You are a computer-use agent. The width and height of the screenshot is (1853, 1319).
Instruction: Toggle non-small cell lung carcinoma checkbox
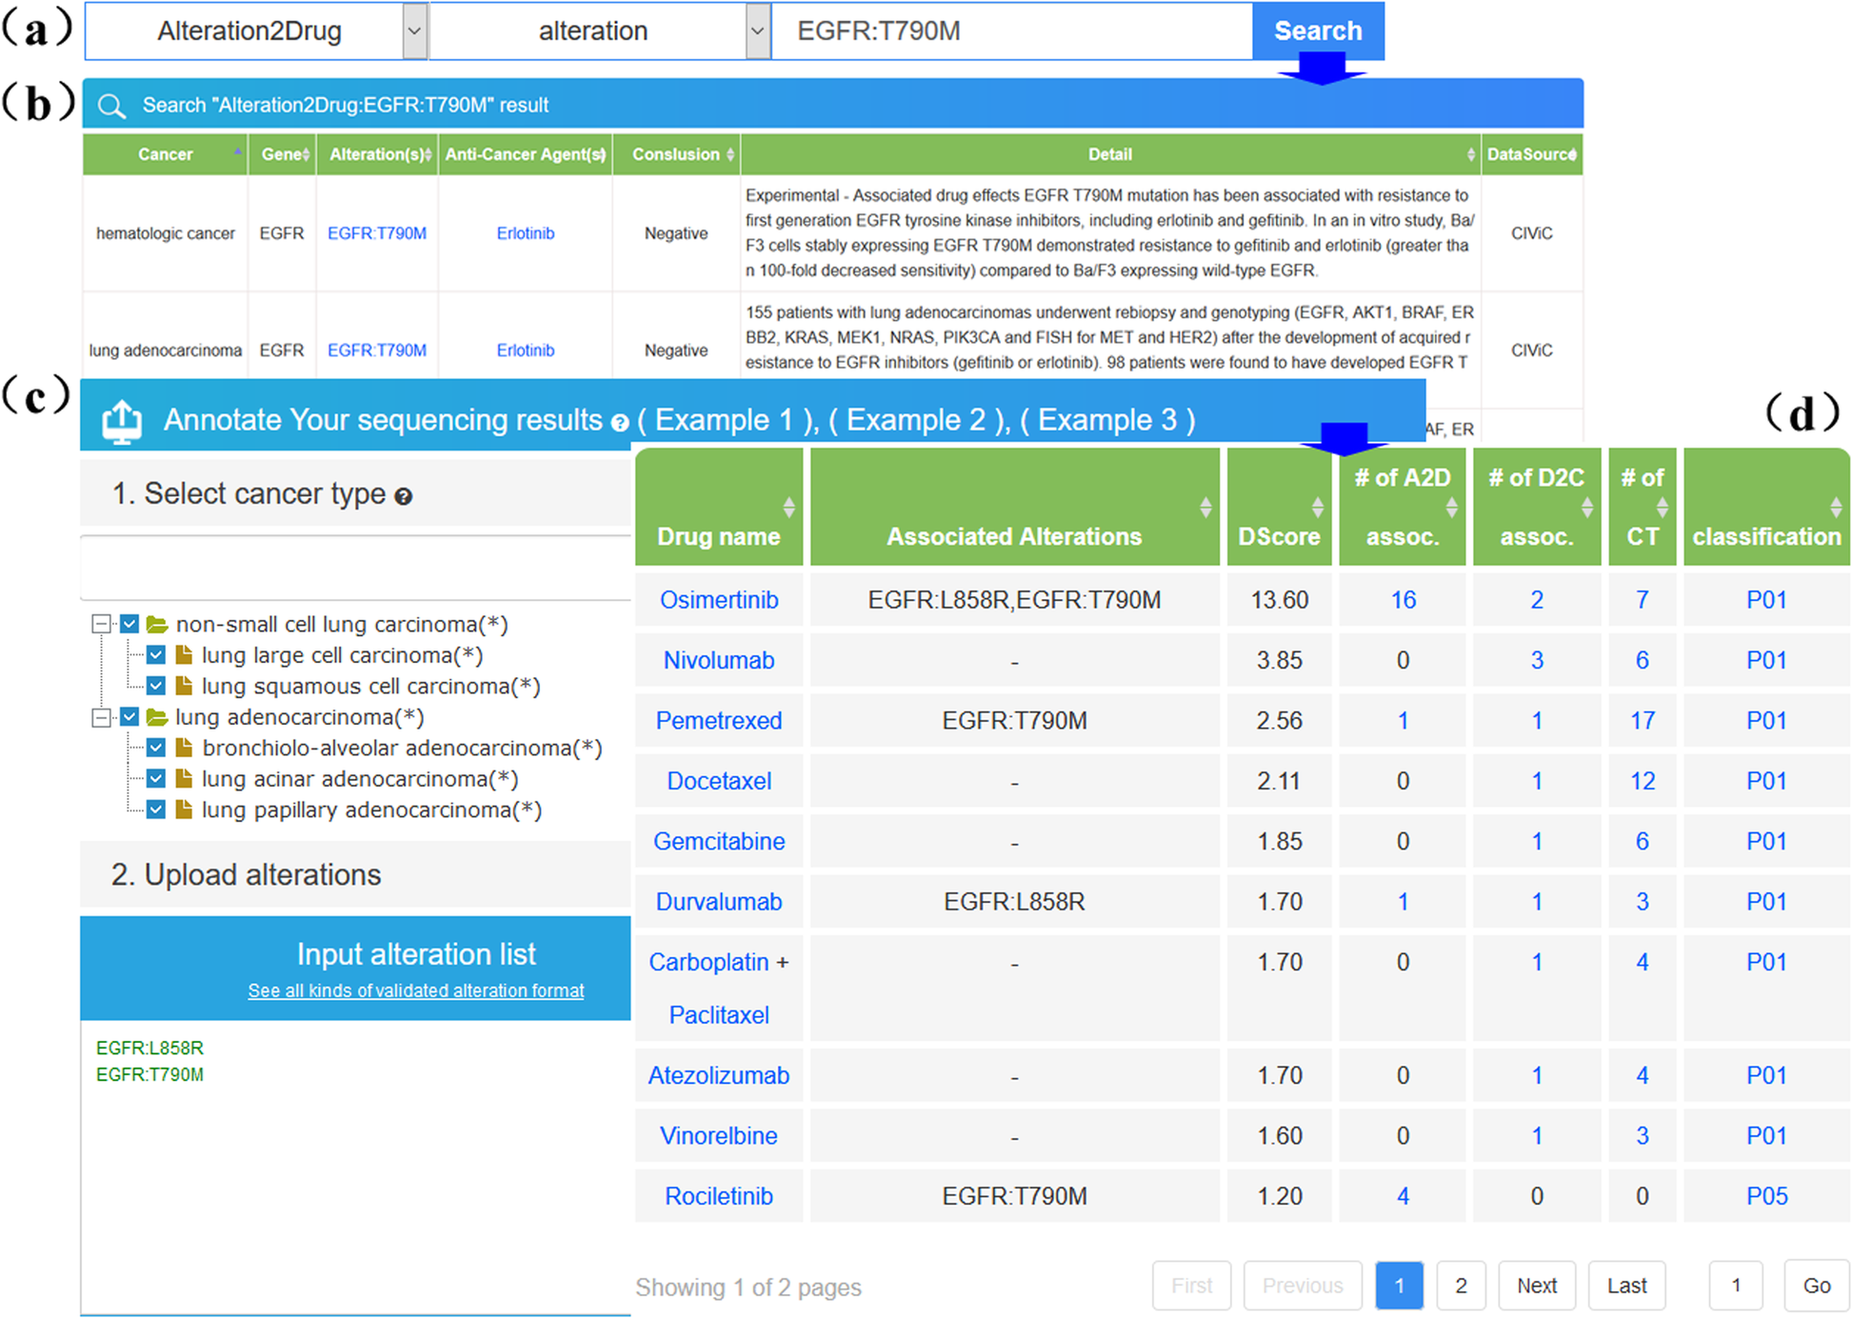pos(130,625)
